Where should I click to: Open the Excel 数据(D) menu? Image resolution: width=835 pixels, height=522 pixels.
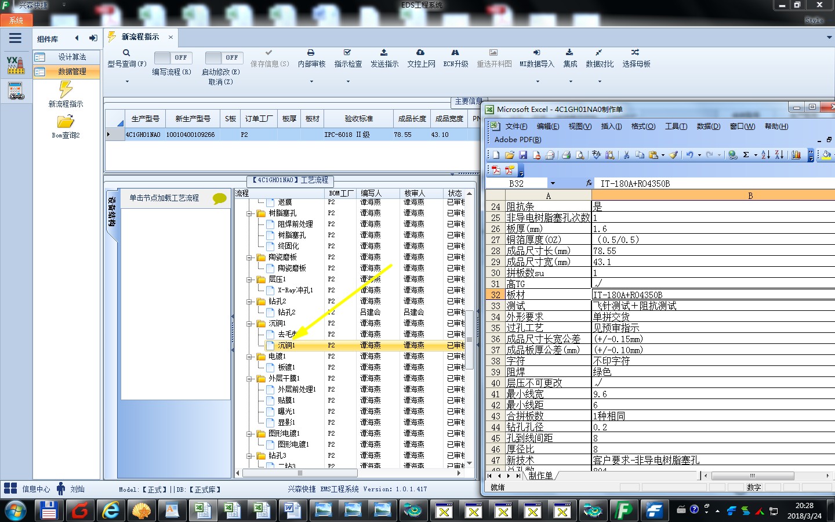point(708,126)
